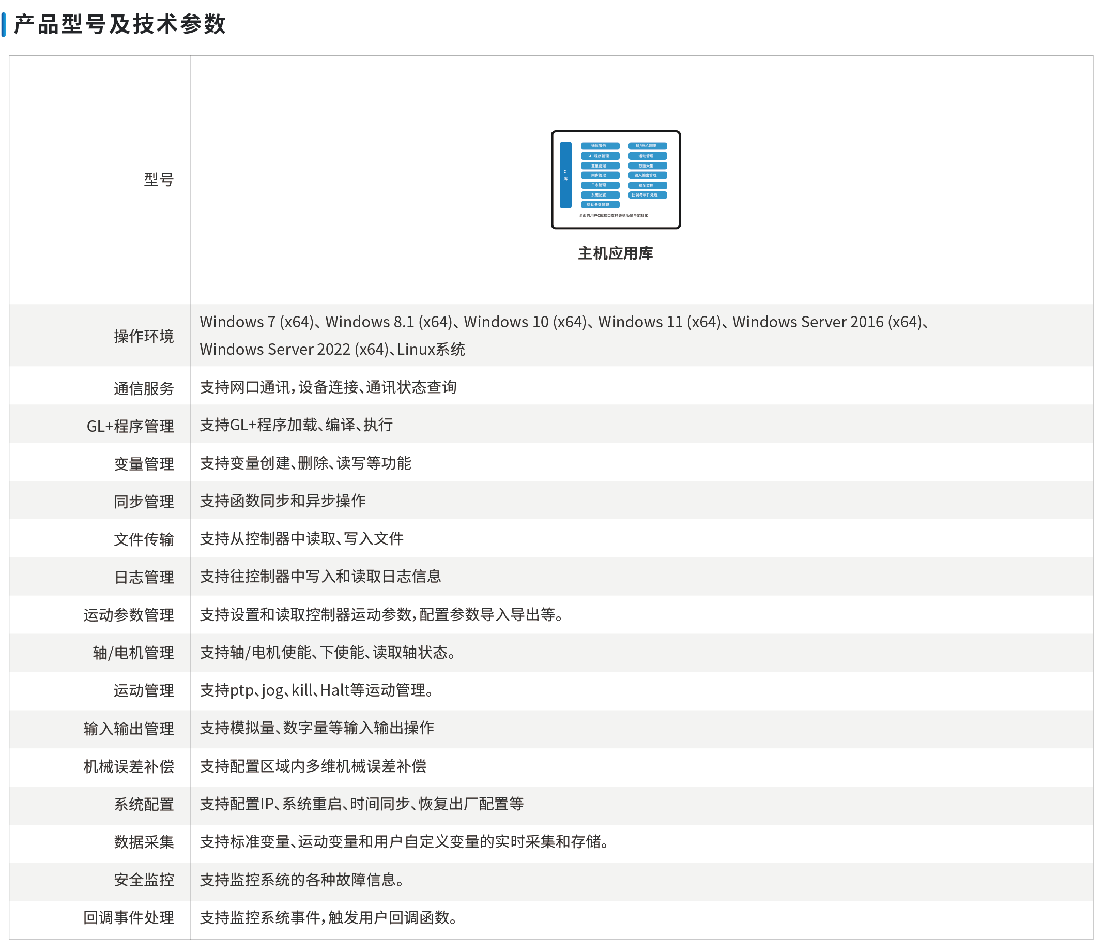The width and height of the screenshot is (1104, 951).
Task: Select the 变量管理 row label in table
Action: point(144,464)
